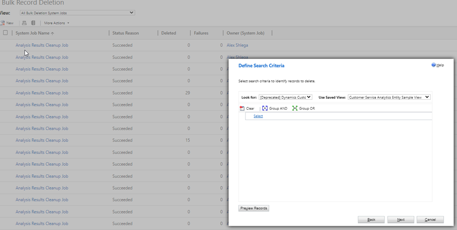Click the Back button
457x230 pixels.
(x=371, y=220)
